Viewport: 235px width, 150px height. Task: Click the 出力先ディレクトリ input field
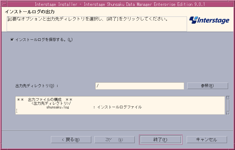coord(140,86)
